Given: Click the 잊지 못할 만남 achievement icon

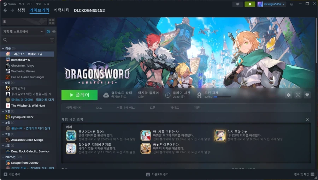Looking at the screenshot, I should click(220, 136).
